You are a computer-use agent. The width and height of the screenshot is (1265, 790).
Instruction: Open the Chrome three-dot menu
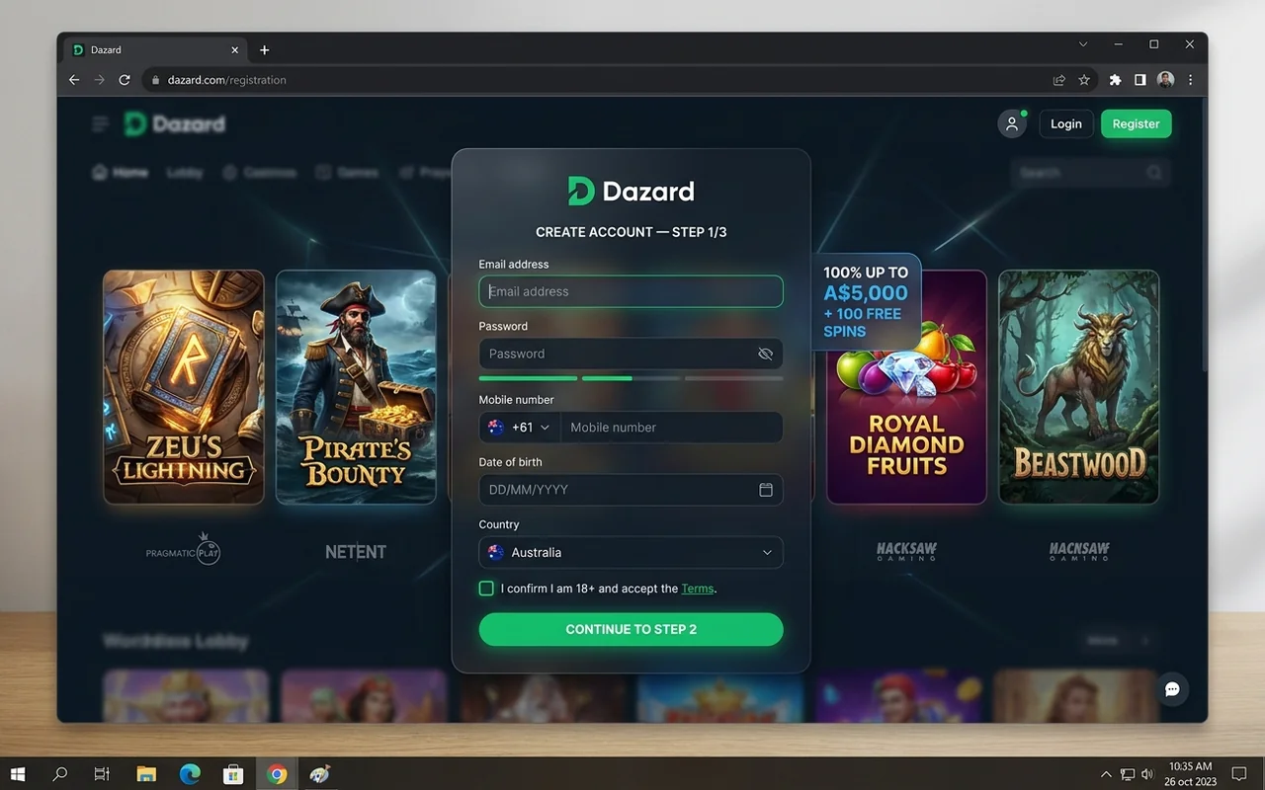tap(1190, 80)
